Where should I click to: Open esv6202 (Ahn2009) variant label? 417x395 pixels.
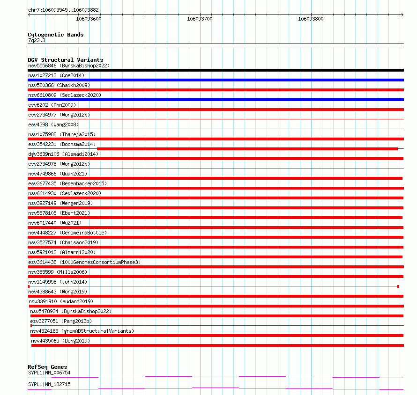click(x=52, y=105)
